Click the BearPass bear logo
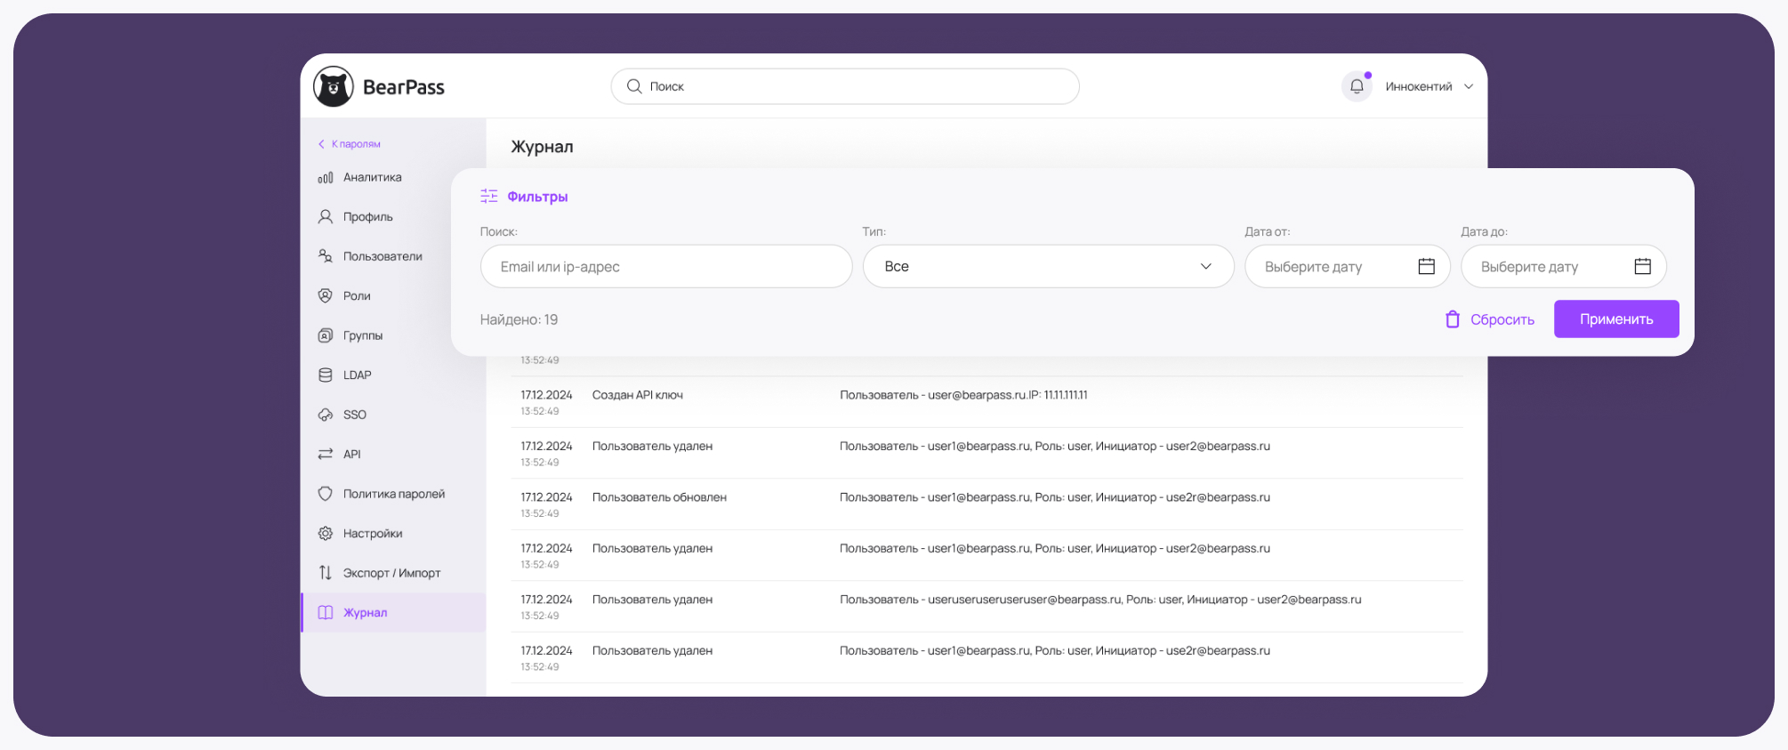This screenshot has height=750, width=1788. [334, 86]
